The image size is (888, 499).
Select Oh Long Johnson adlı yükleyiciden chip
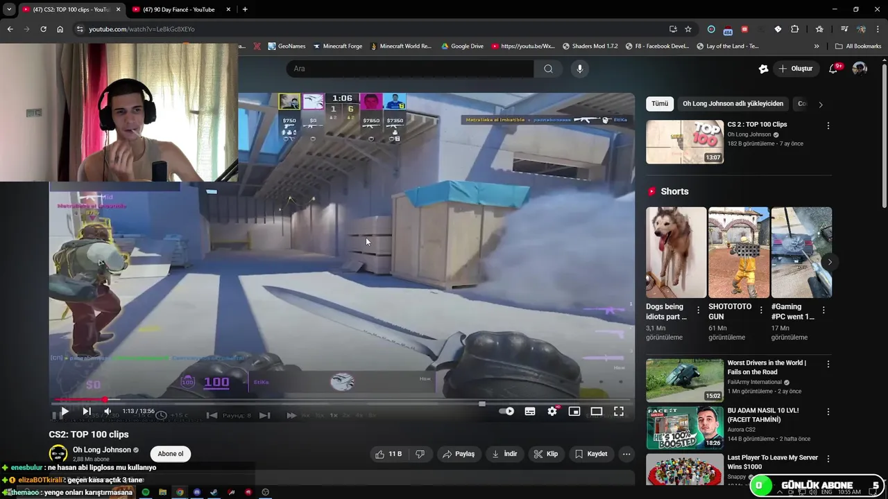coord(733,104)
